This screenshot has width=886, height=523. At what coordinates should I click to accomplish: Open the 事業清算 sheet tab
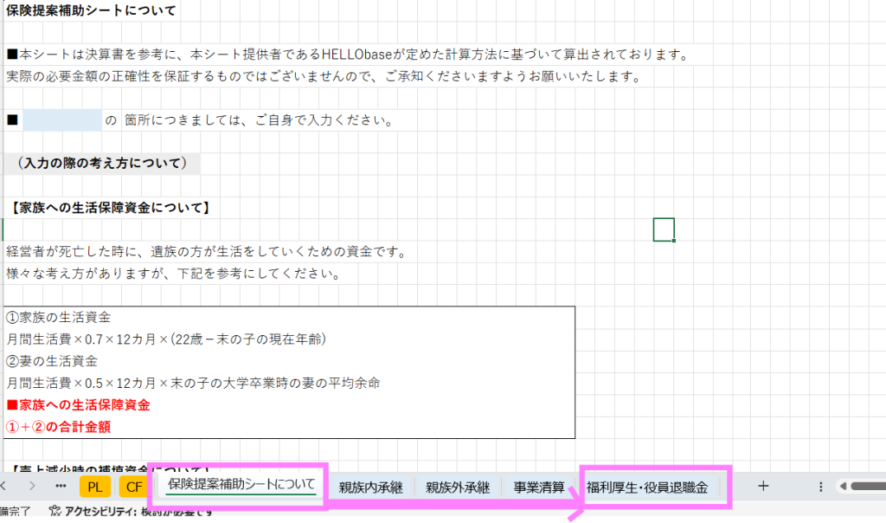click(539, 487)
